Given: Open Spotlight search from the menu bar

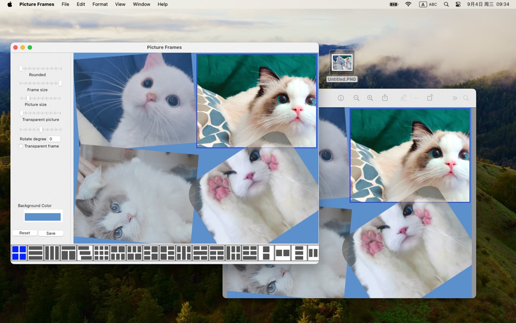Looking at the screenshot, I should click(x=446, y=4).
